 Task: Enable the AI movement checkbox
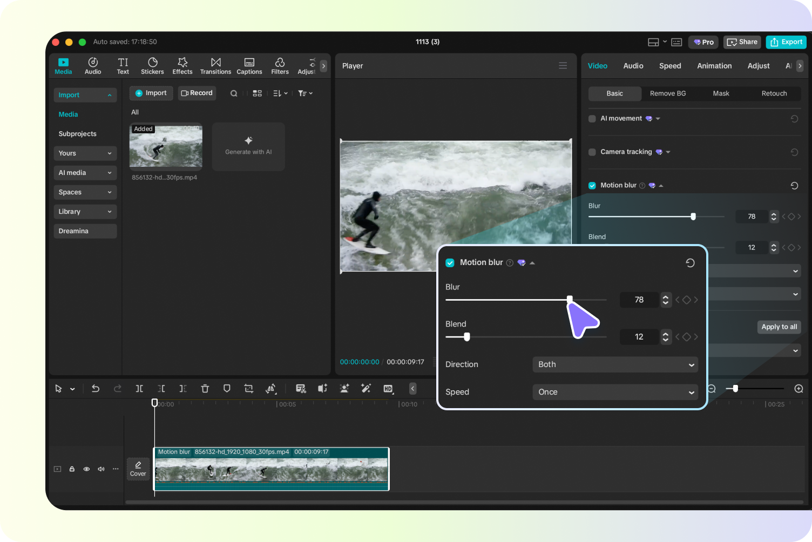pos(592,118)
